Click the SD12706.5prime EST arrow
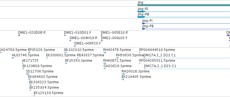 pyautogui.click(x=28, y=74)
